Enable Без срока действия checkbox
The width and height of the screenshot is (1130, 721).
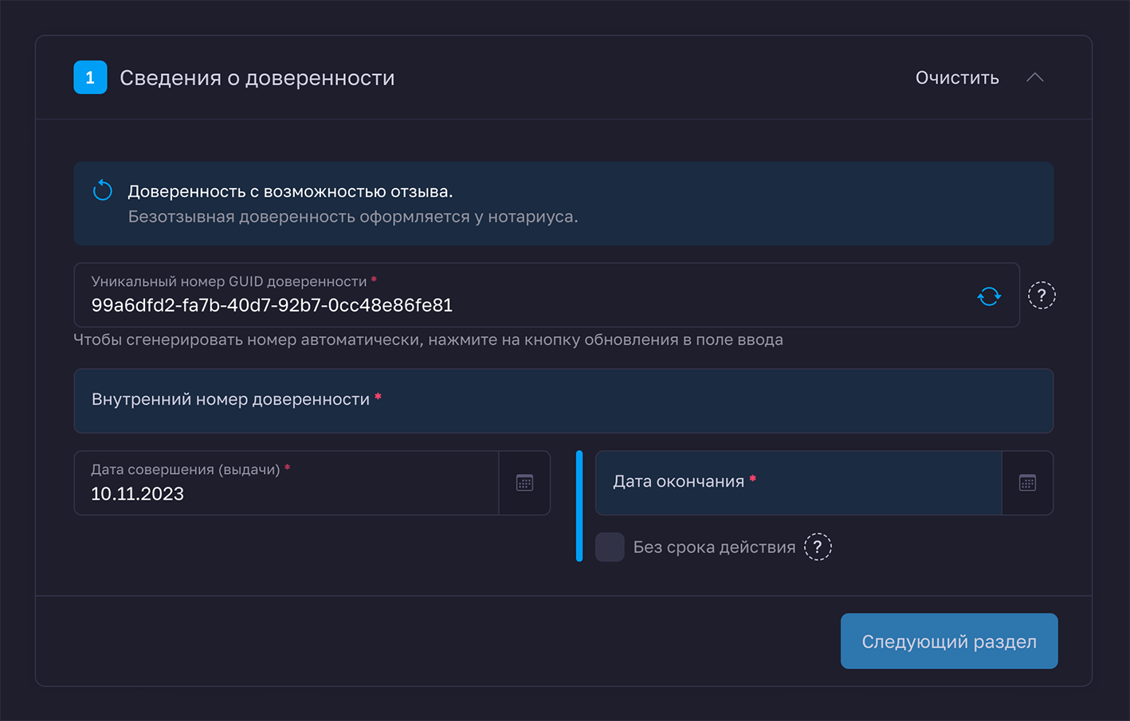pyautogui.click(x=610, y=547)
